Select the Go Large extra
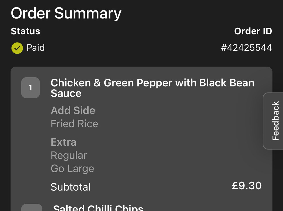The width and height of the screenshot is (283, 211). pos(72,169)
